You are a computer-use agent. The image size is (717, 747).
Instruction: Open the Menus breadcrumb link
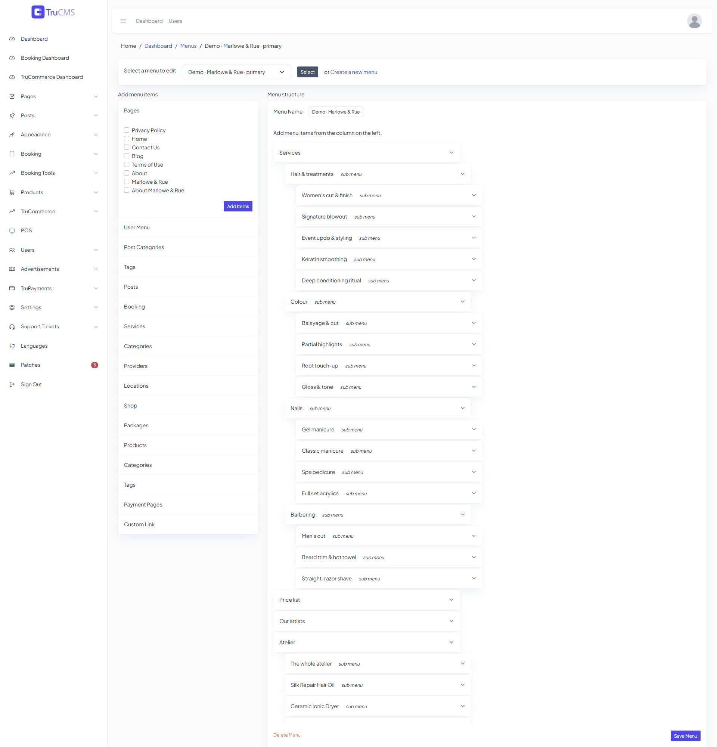tap(188, 46)
